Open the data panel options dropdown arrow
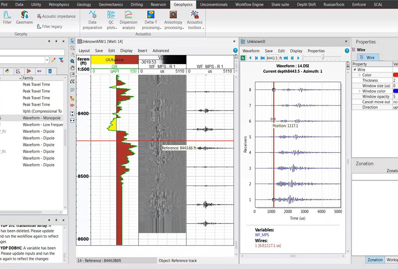This screenshot has height=269, width=398. pos(49,41)
